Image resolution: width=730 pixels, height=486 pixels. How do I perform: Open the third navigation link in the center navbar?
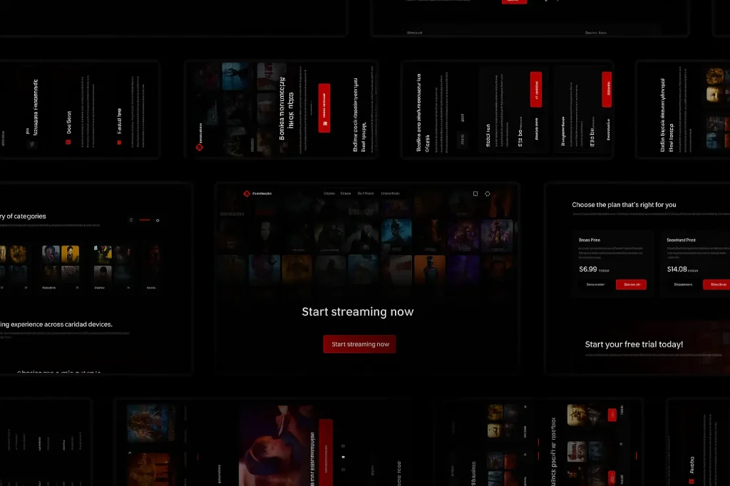tap(366, 194)
